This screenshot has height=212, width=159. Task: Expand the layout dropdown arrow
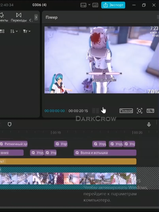[x=89, y=5]
